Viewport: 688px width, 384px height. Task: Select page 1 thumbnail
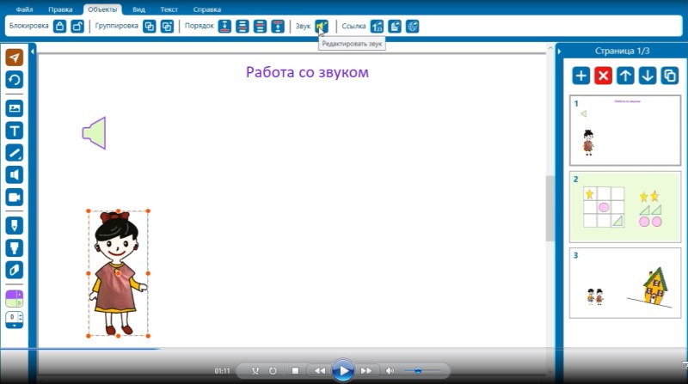tap(625, 131)
